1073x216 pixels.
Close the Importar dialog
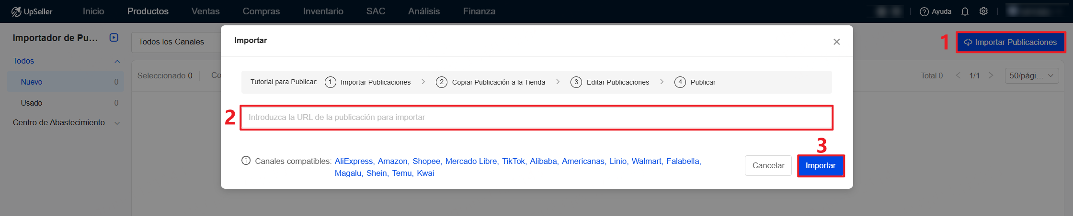[836, 42]
